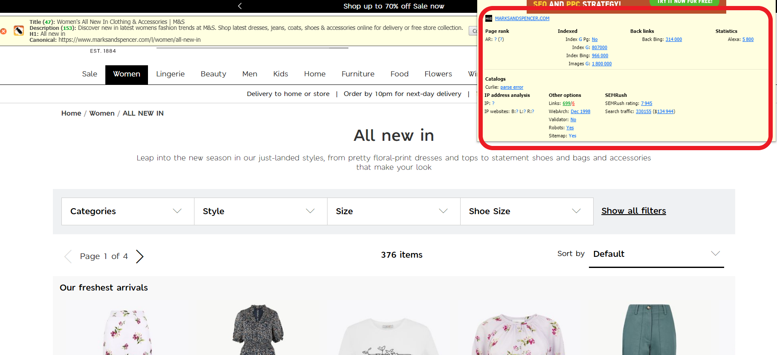Close the SEO bar with red X icon
777x355 pixels.
(x=3, y=31)
